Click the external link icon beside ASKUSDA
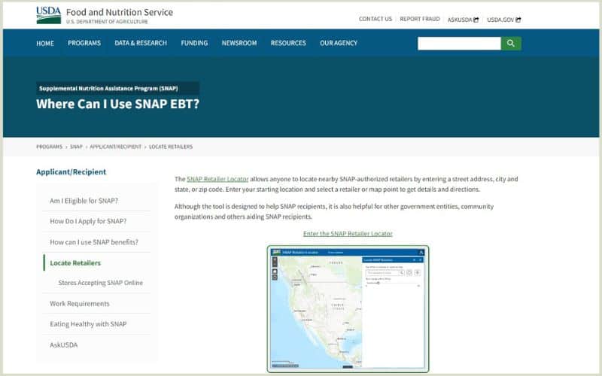The width and height of the screenshot is (602, 376). (476, 20)
